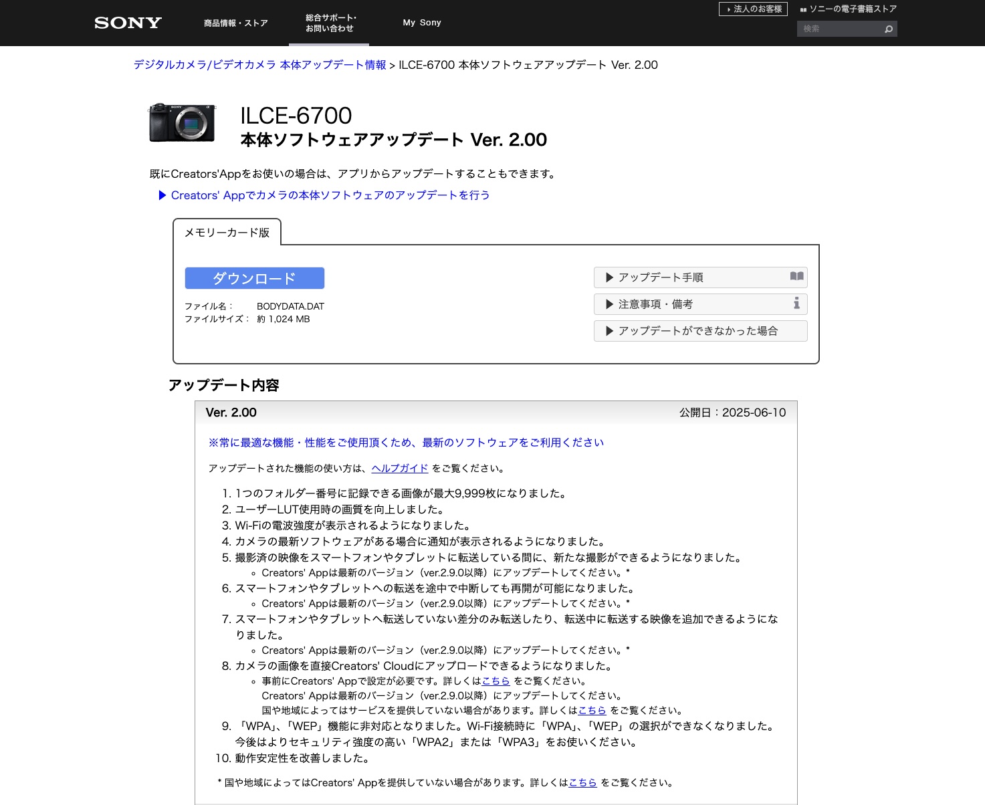This screenshot has width=985, height=805.
Task: Click the ILCE-6700 camera thumbnail
Action: point(182,123)
